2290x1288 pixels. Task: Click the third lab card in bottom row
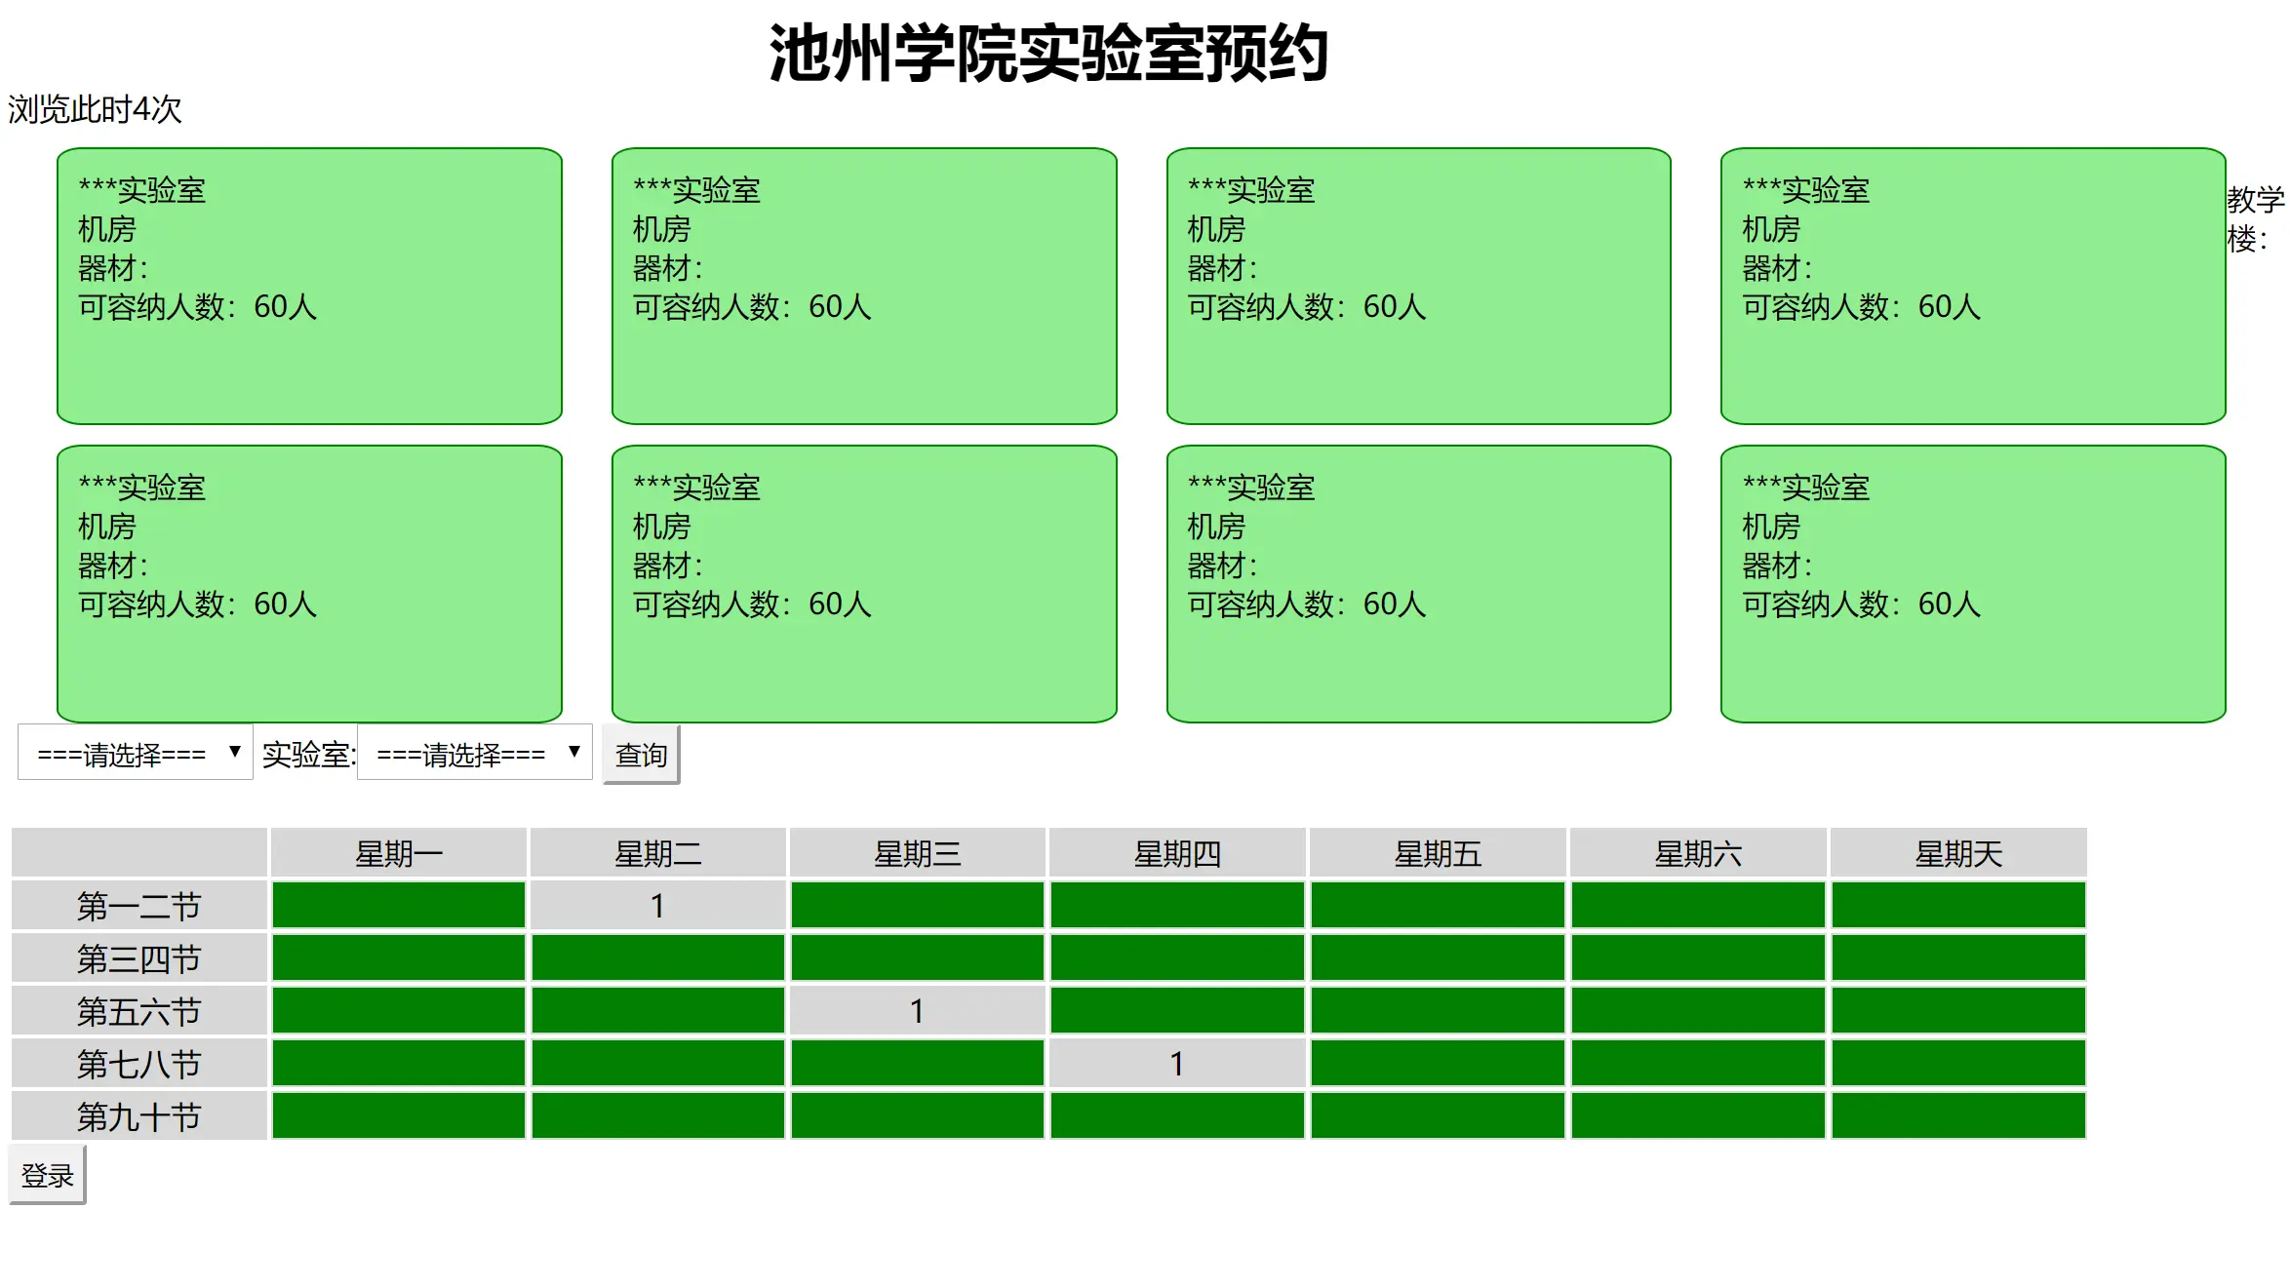(x=1418, y=583)
